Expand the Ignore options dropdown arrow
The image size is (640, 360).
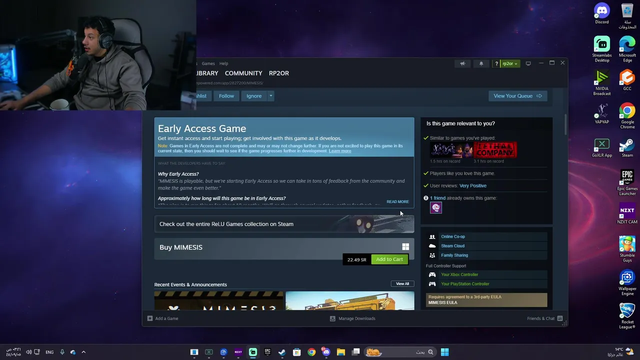tap(270, 96)
